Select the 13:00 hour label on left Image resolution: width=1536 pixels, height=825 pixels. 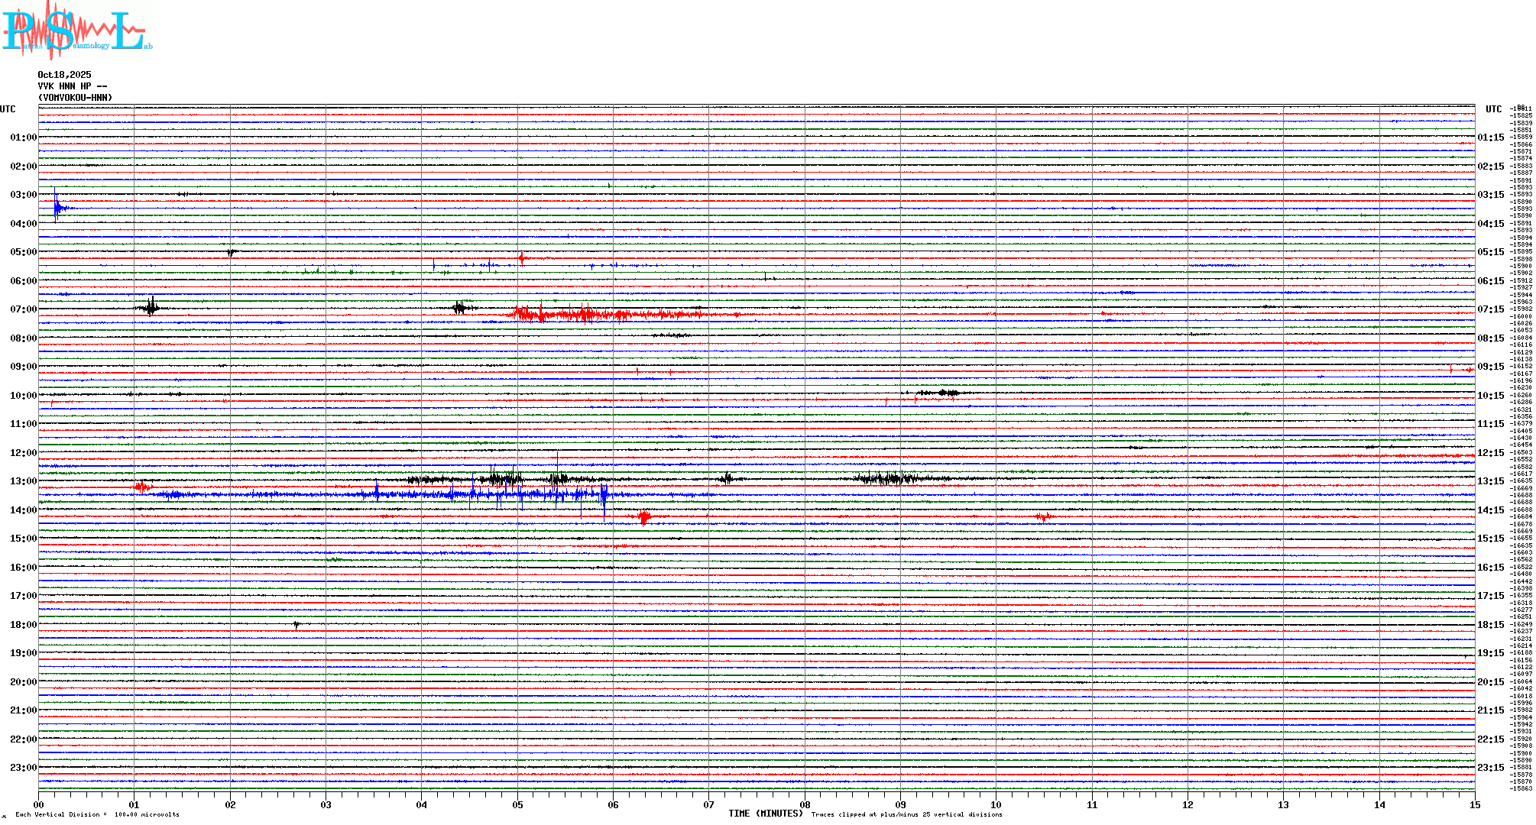(23, 481)
